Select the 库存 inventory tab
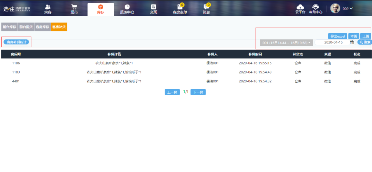The image size is (372, 172). tap(101, 9)
